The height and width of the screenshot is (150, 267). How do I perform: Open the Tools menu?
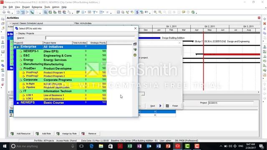click(47, 7)
